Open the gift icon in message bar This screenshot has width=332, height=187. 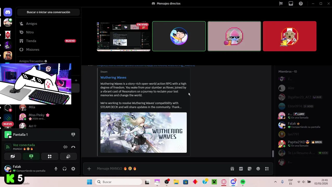coord(232,169)
